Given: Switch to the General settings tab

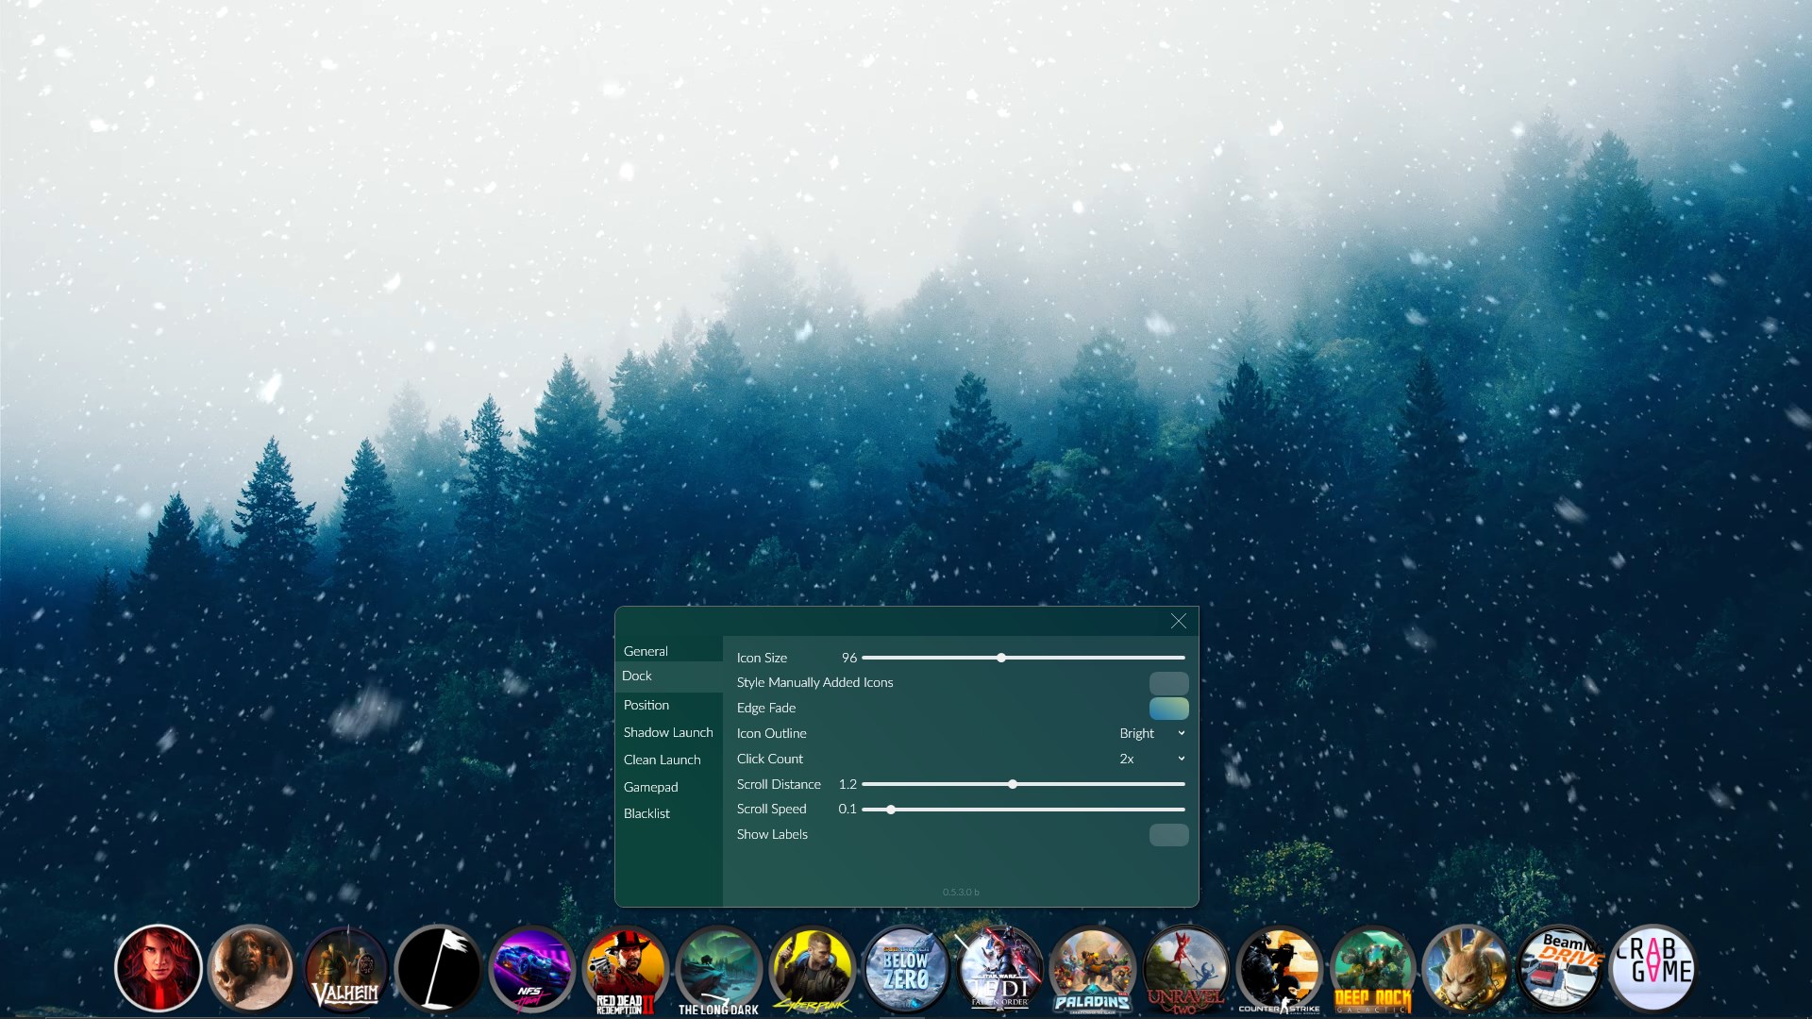Looking at the screenshot, I should coord(646,651).
